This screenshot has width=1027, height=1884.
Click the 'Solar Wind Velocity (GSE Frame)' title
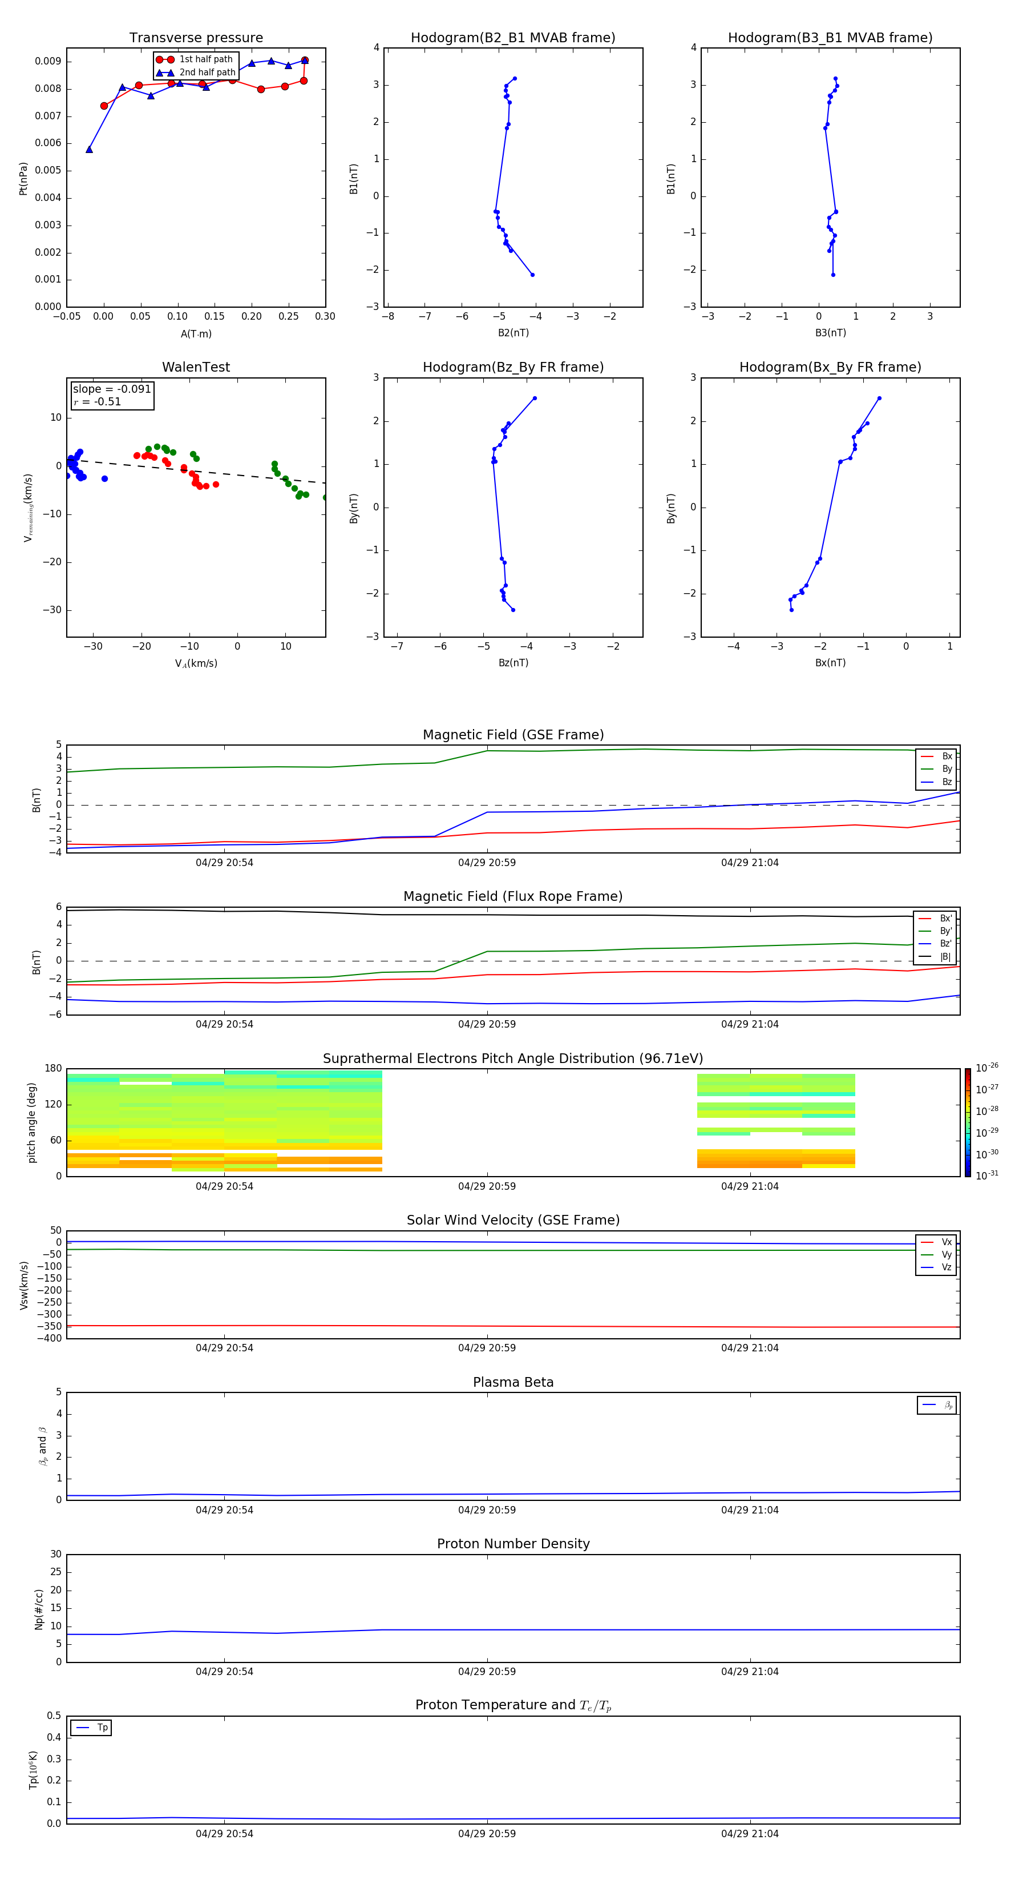pyautogui.click(x=513, y=1220)
